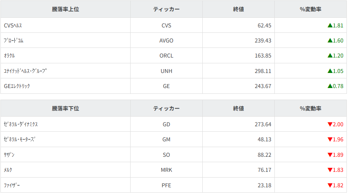
Task: Click the bottom table's 終値 header
Action: 238,109
